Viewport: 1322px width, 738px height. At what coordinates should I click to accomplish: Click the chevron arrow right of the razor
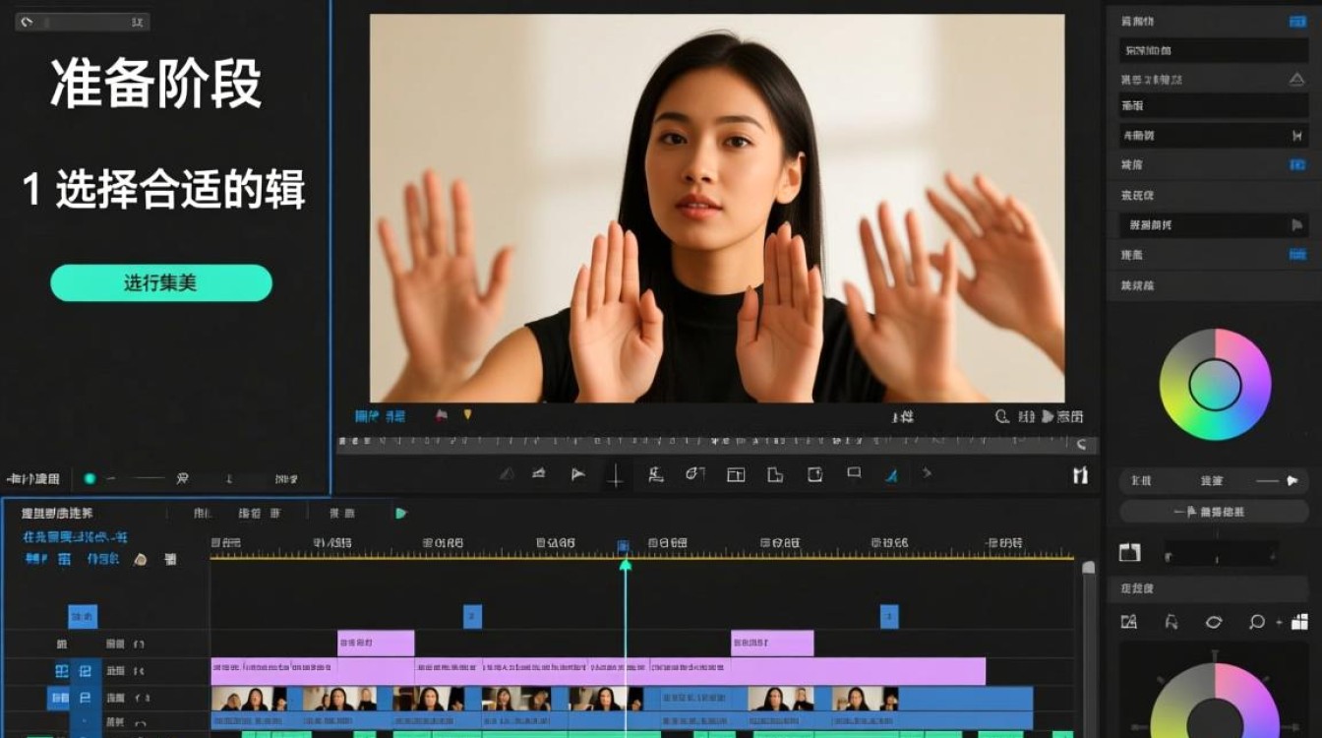(x=927, y=473)
